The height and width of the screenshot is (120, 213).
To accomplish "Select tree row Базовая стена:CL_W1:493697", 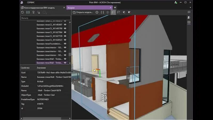I will [50, 25].
